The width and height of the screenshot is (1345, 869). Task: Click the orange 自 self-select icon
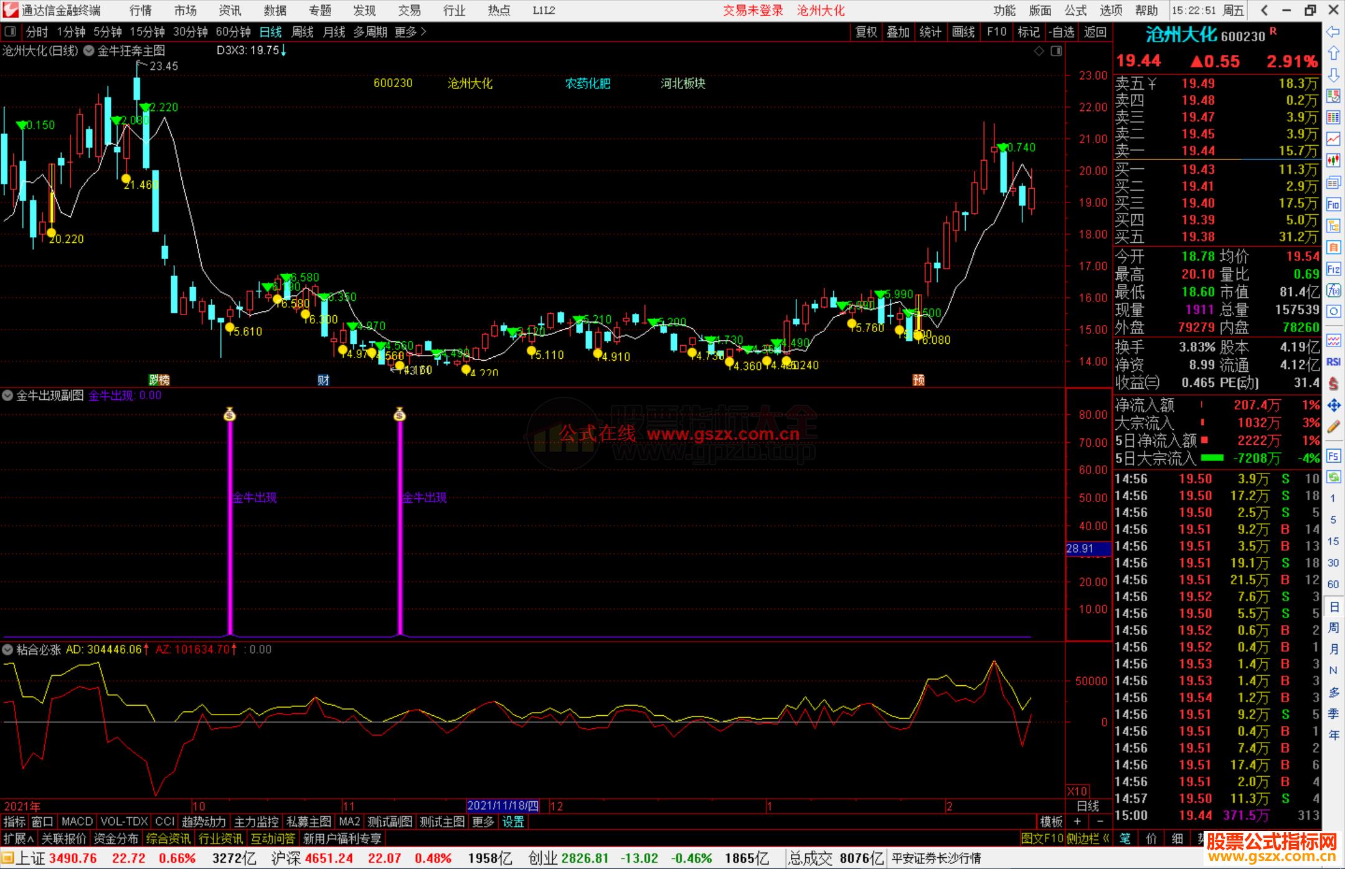pos(1333,247)
